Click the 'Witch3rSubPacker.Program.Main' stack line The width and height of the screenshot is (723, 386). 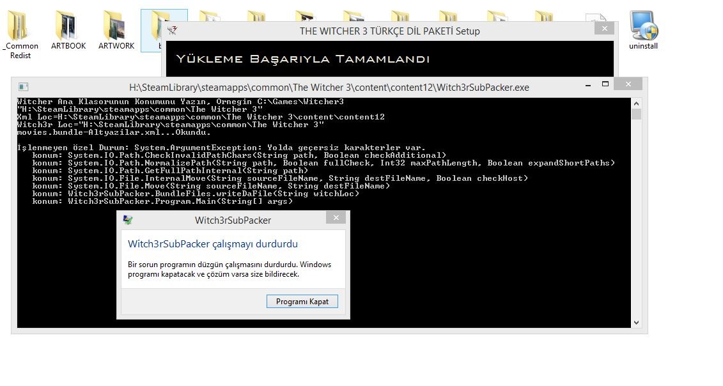tap(162, 201)
